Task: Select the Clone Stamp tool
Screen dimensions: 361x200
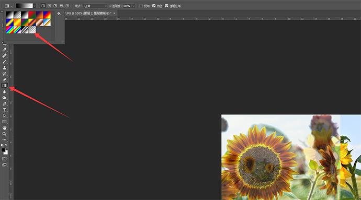Action: tap(4, 67)
